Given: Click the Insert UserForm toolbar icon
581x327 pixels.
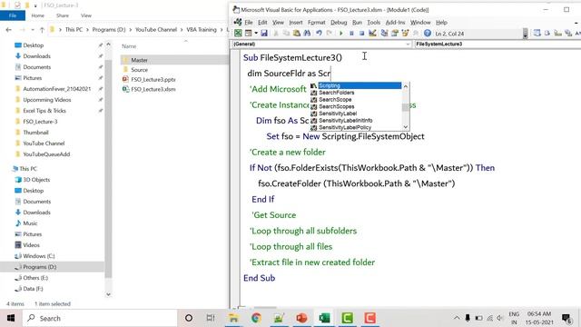Looking at the screenshot, I should point(248,34).
